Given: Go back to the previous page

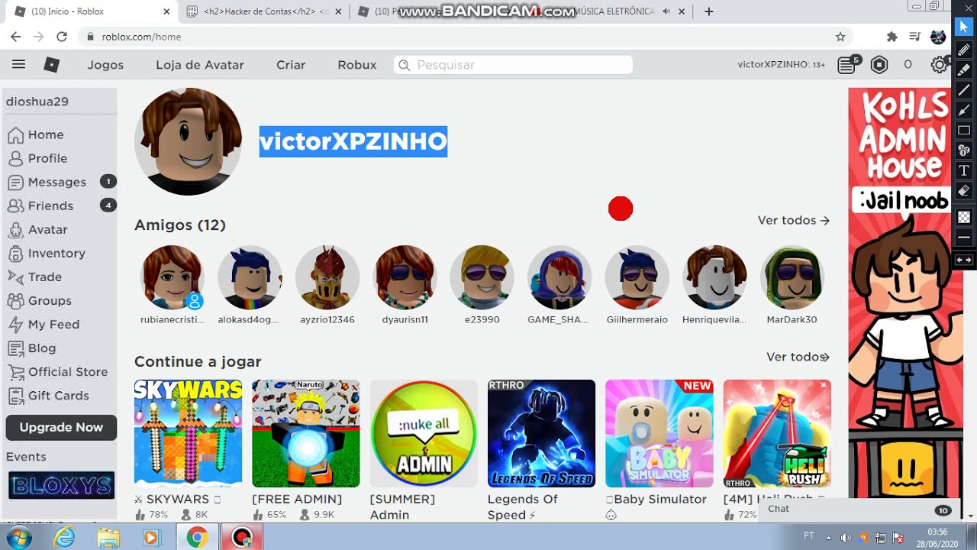Looking at the screenshot, I should click(x=15, y=37).
